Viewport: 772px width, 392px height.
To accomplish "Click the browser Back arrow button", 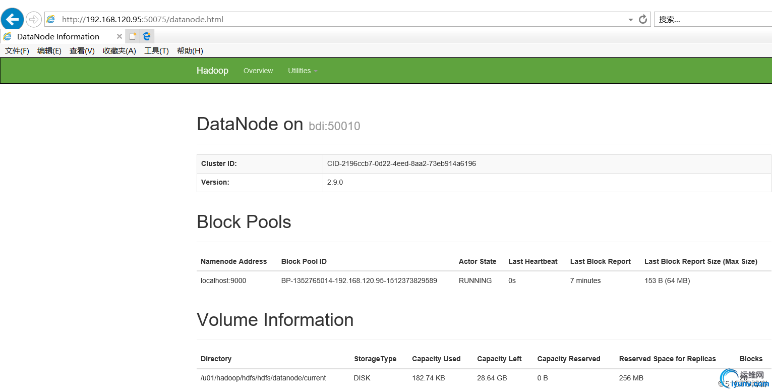I will point(12,19).
